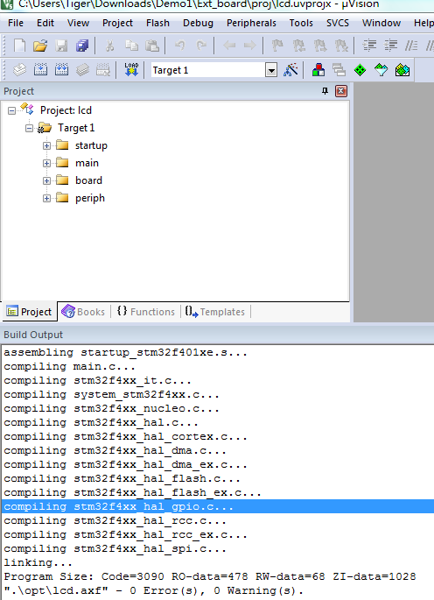Click the Navigate Forwards arrow icon
This screenshot has height=600, width=434.
[x=249, y=46]
